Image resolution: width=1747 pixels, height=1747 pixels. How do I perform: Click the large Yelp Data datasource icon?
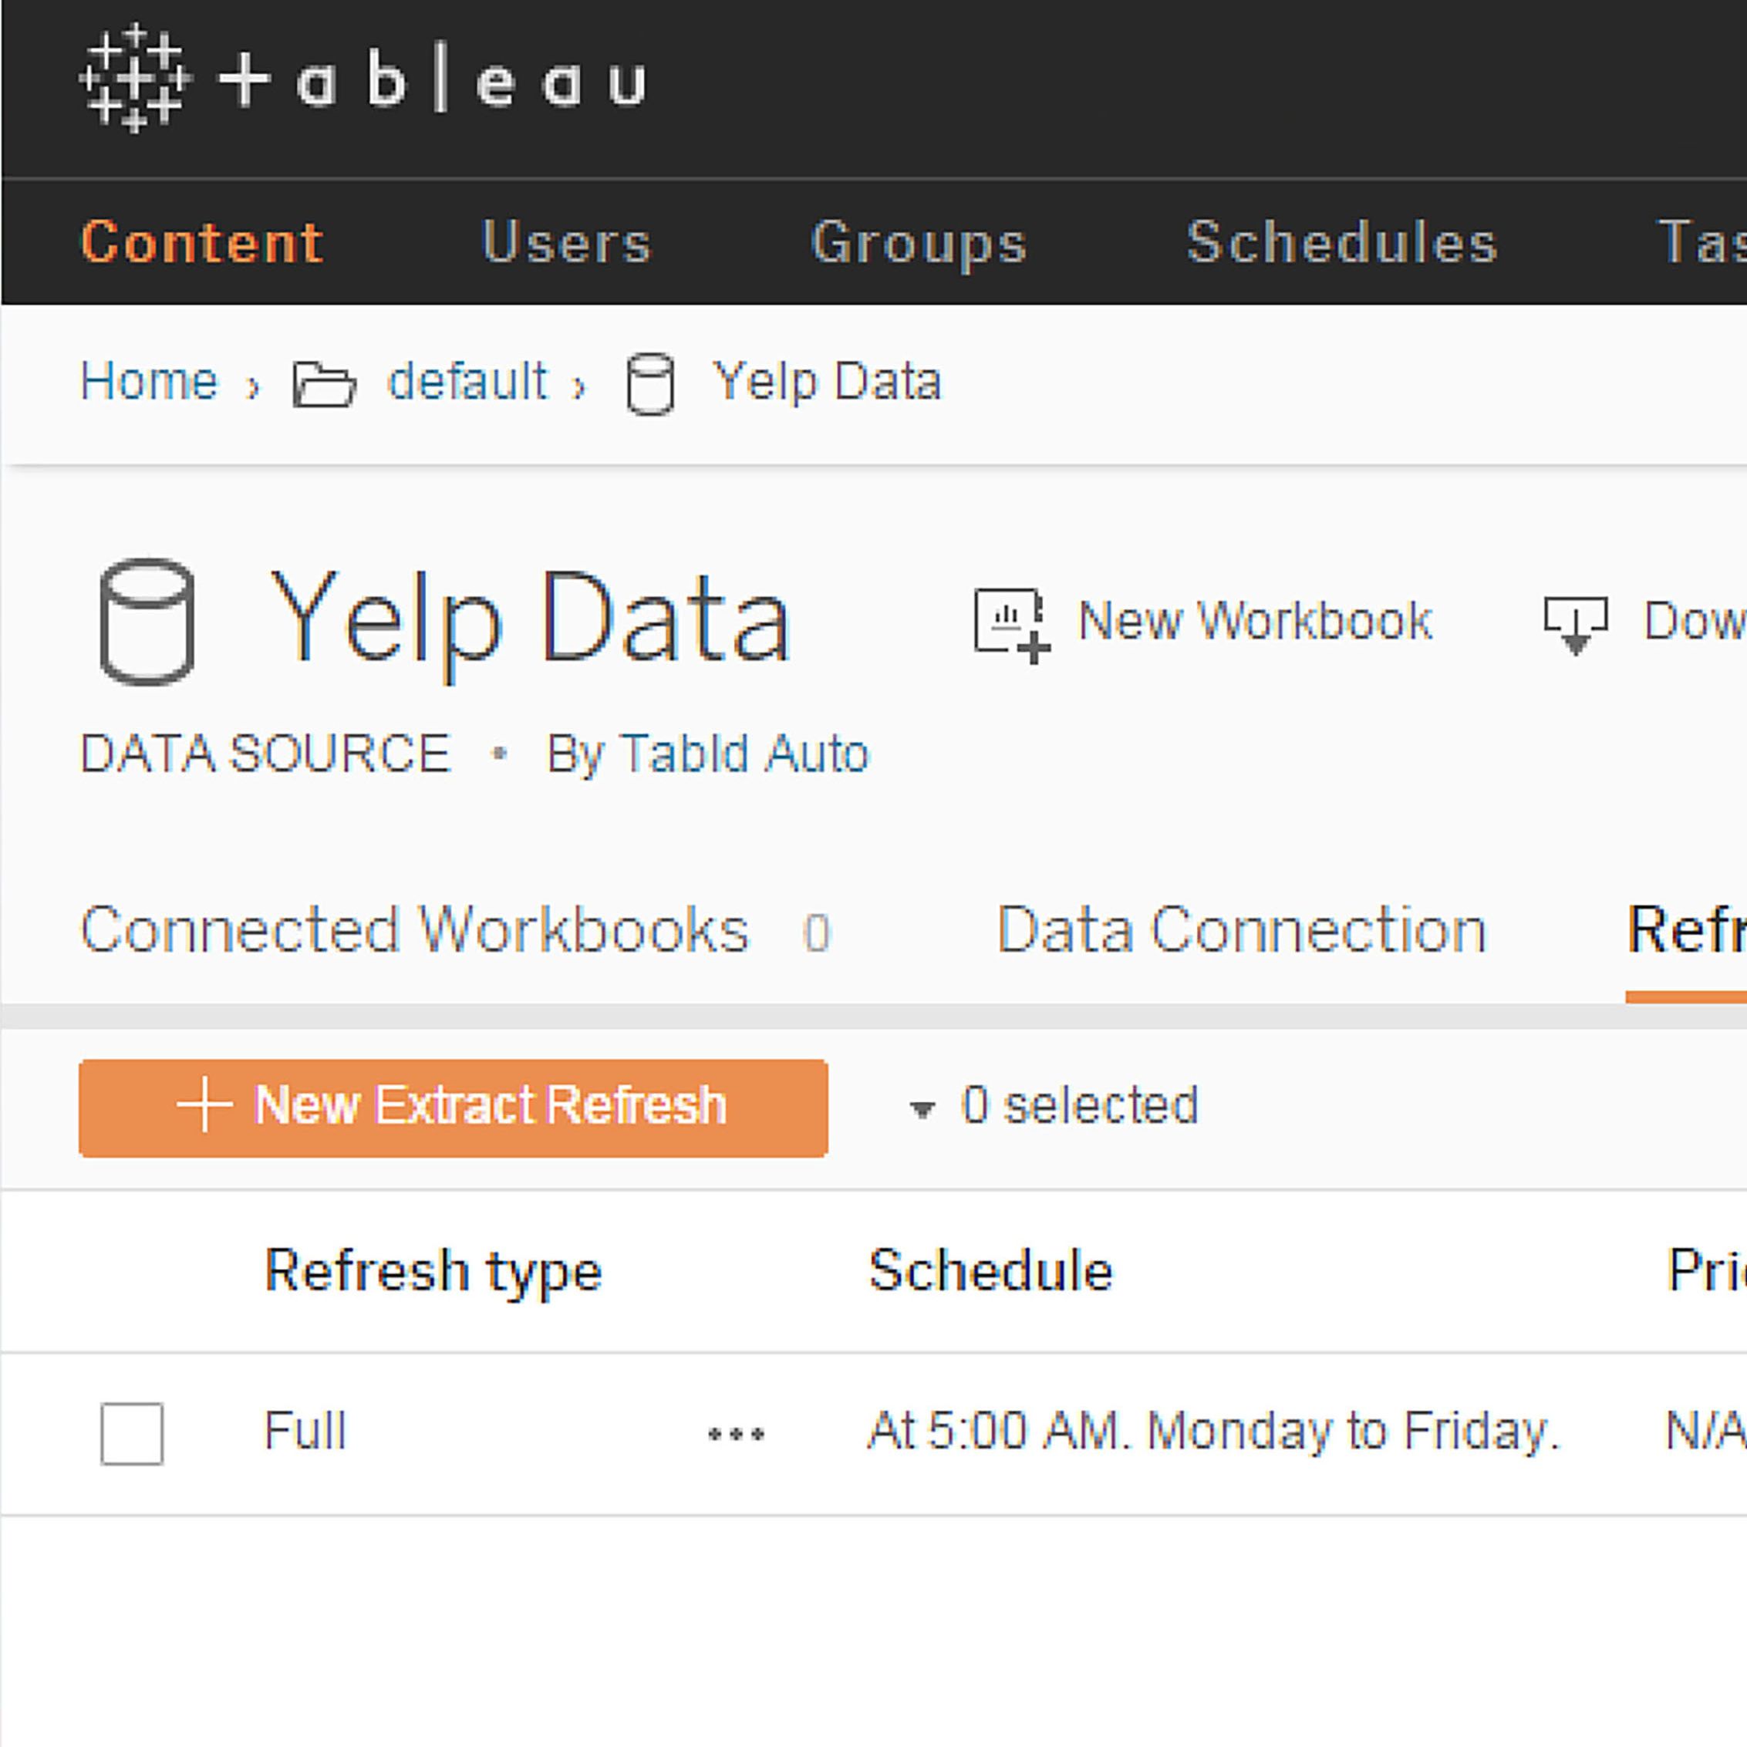pos(147,622)
